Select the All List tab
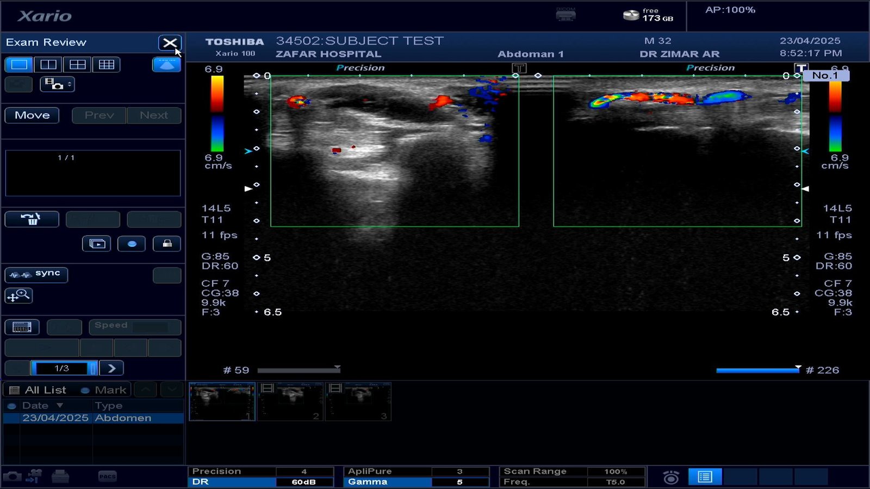 tap(38, 390)
